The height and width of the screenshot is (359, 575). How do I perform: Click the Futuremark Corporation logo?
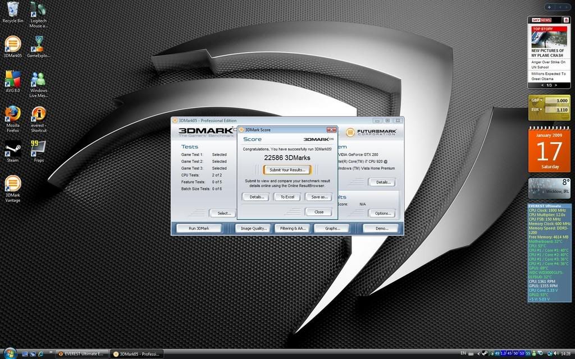371,132
